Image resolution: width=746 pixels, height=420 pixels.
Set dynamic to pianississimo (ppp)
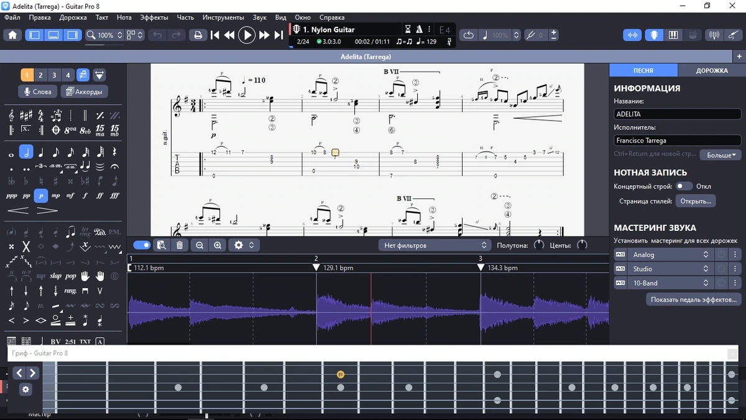click(x=11, y=195)
